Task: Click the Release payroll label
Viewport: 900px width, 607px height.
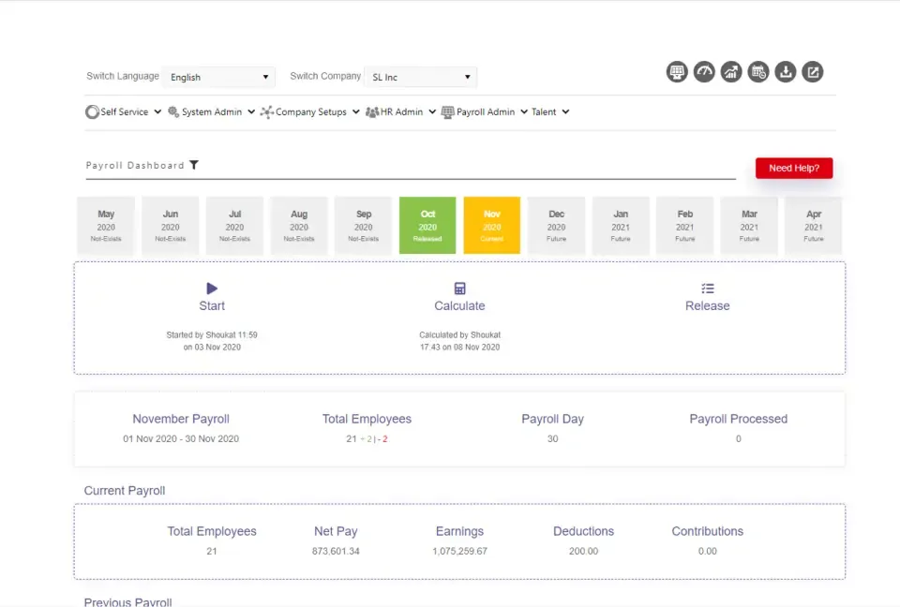Action: pyautogui.click(x=708, y=305)
